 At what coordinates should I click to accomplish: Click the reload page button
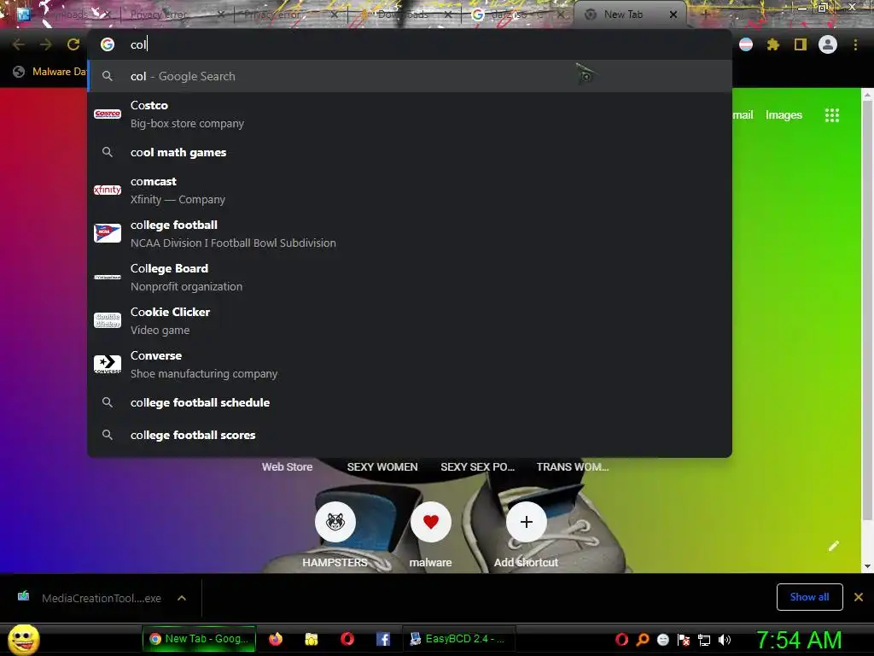73,44
